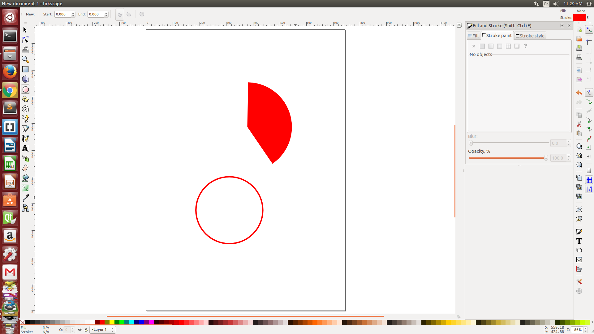
Task: Select the Bezier Pen tool
Action: [x=25, y=129]
